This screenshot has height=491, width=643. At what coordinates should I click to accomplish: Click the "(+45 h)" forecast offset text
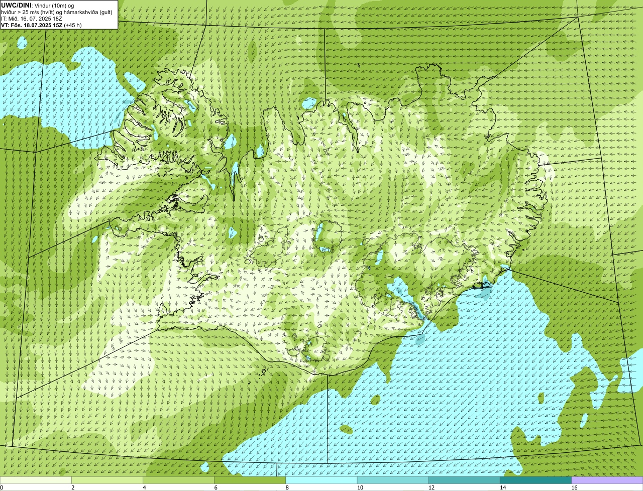(x=73, y=25)
